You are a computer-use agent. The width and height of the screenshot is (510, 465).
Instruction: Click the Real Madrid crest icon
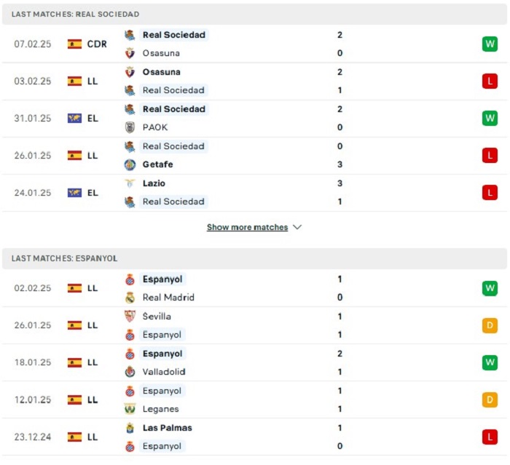pyautogui.click(x=130, y=298)
